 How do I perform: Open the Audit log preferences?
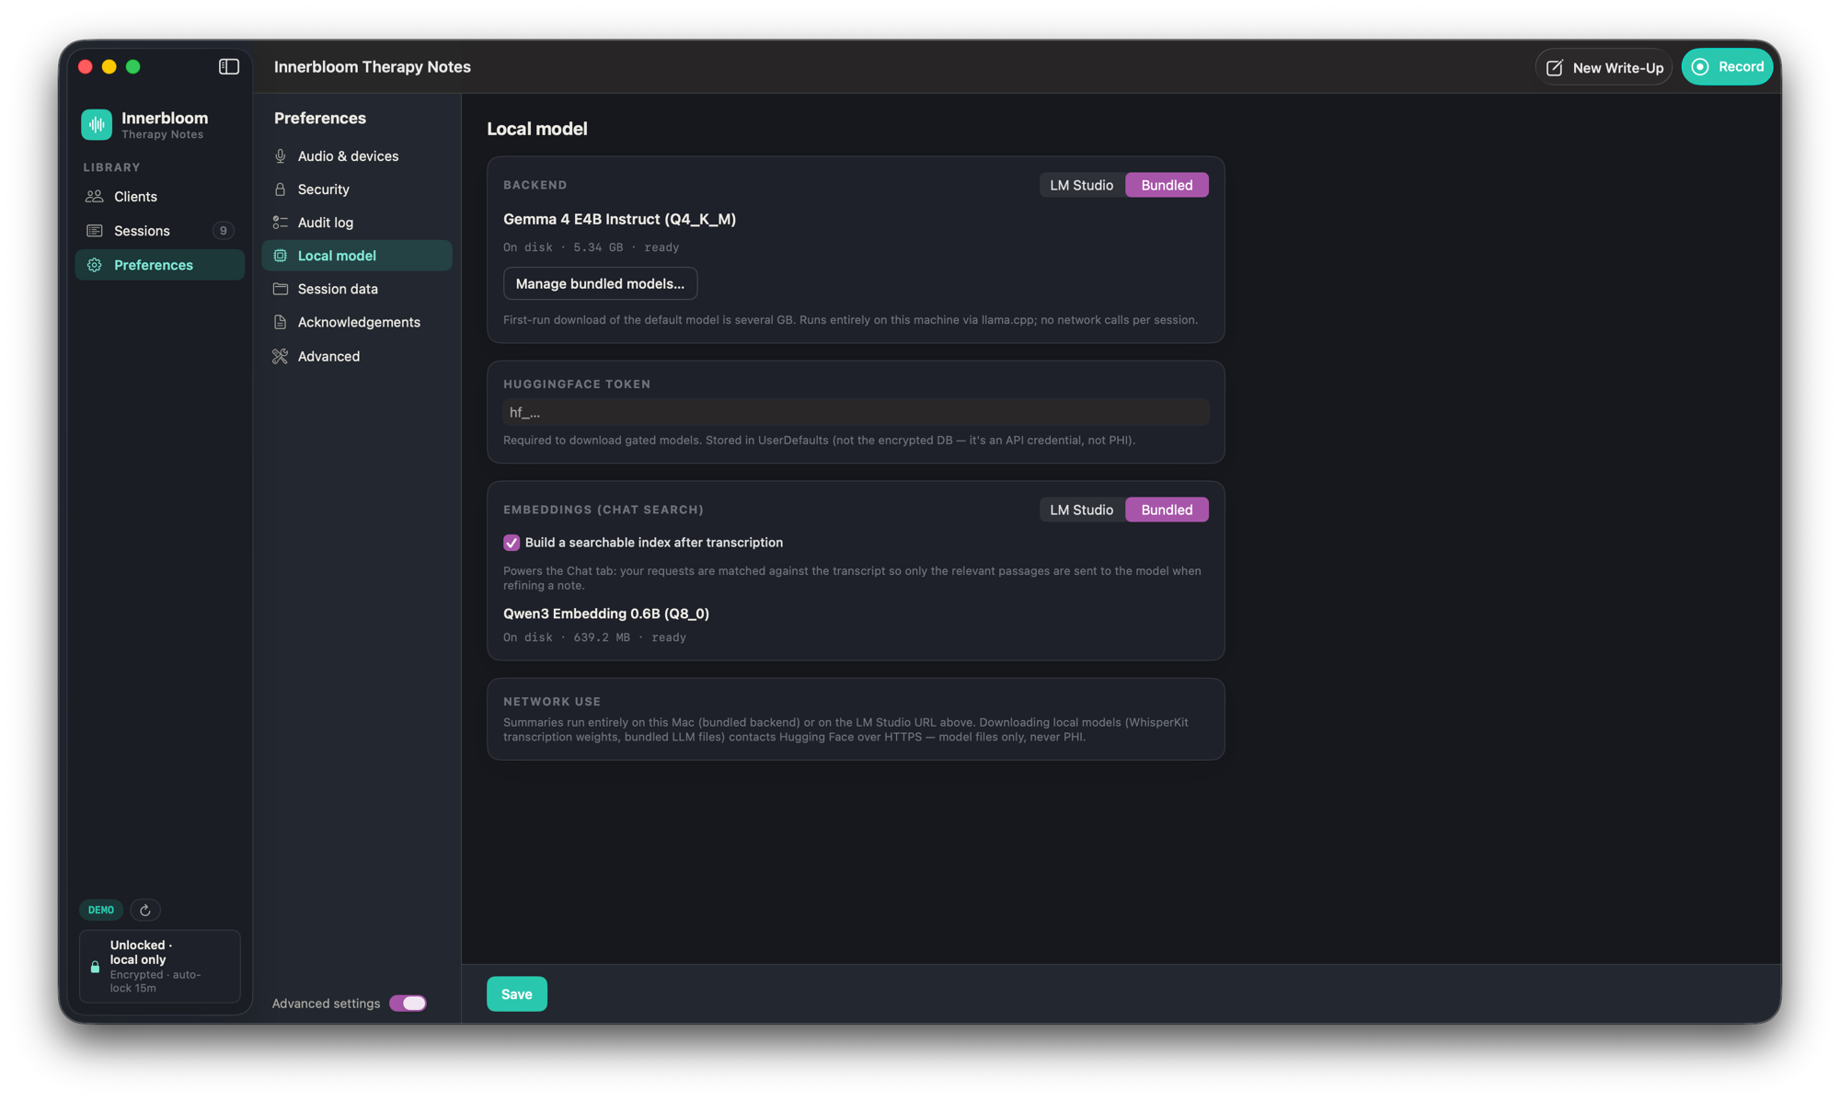(357, 222)
